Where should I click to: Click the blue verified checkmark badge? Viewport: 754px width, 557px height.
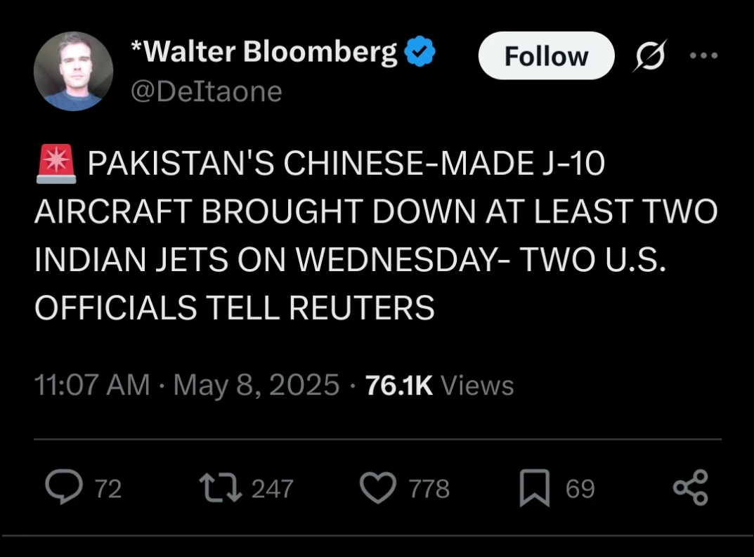tap(421, 53)
